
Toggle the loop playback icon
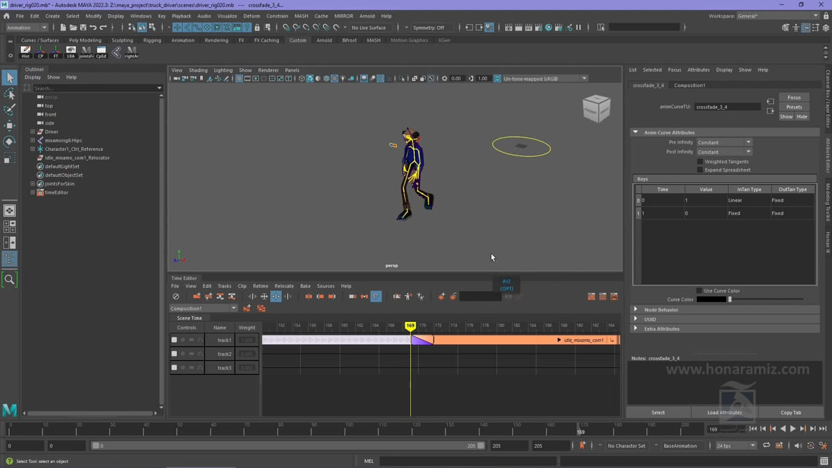(766, 445)
